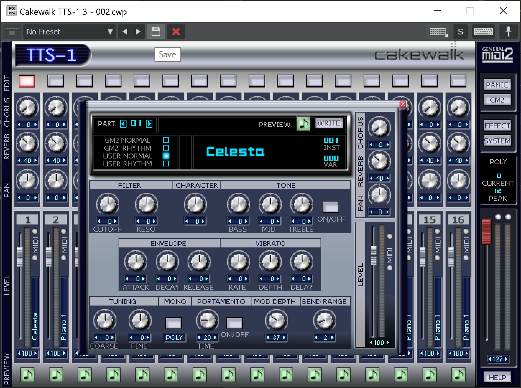Click the Save preset floppy icon
Screen dimensions: 521x388
(x=156, y=32)
